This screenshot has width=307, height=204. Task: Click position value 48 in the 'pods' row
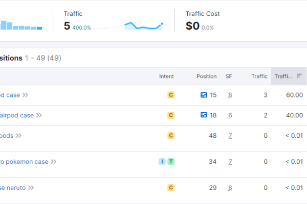tap(213, 136)
